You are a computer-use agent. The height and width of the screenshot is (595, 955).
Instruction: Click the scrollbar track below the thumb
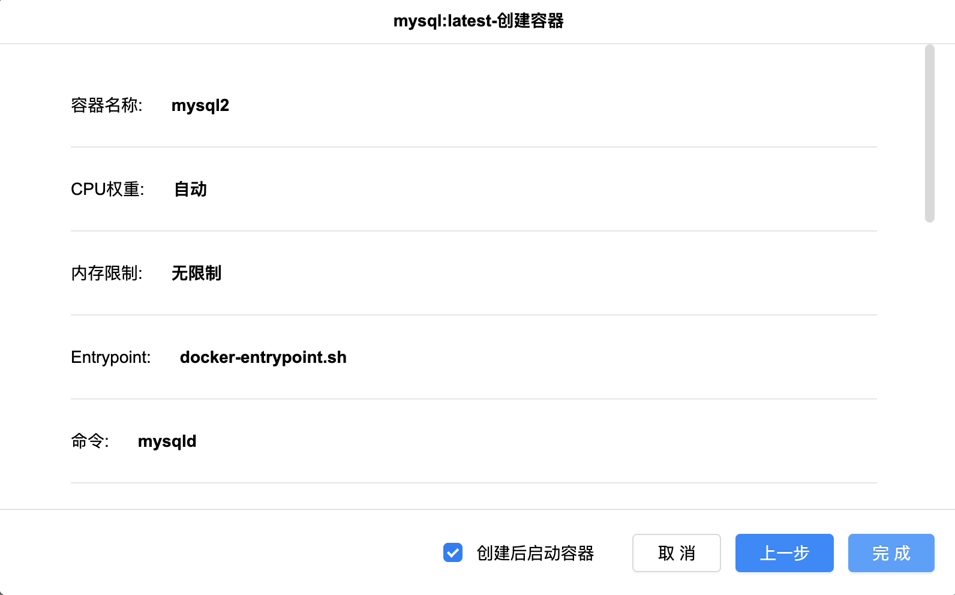[x=930, y=360]
